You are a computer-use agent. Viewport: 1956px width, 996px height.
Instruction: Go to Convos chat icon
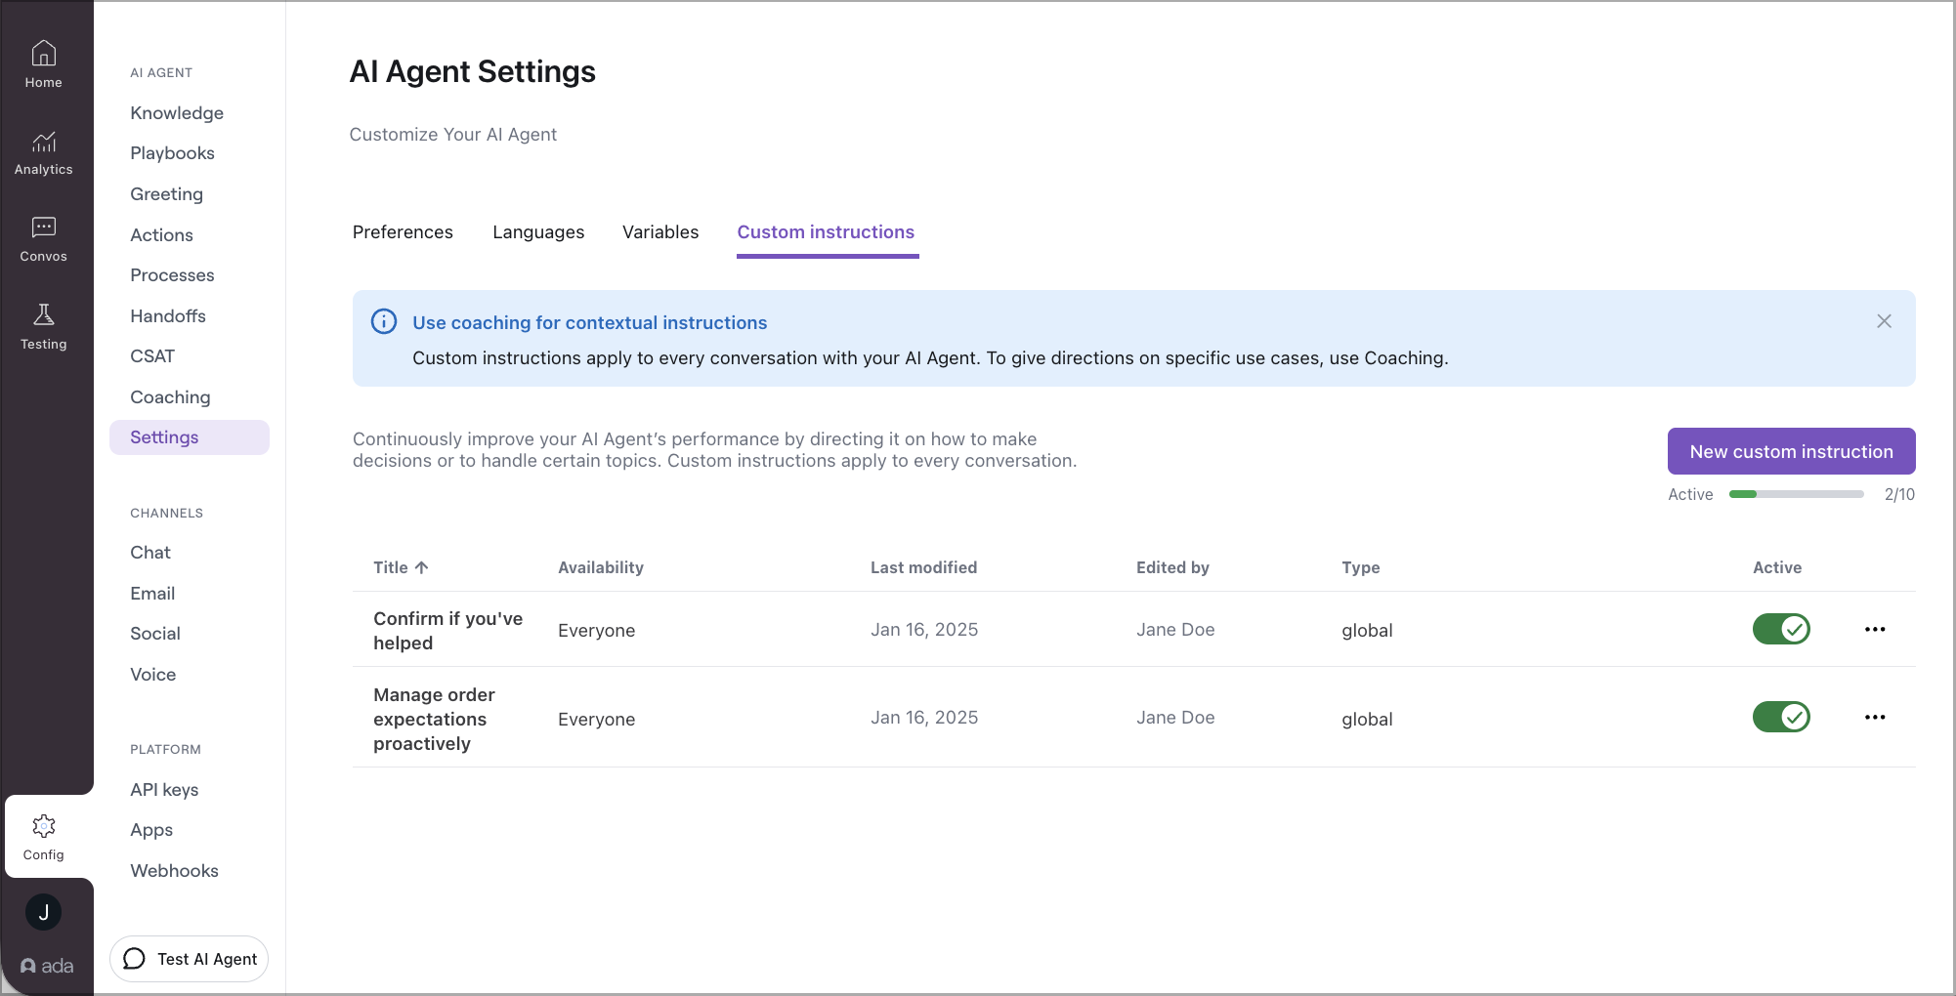44,228
